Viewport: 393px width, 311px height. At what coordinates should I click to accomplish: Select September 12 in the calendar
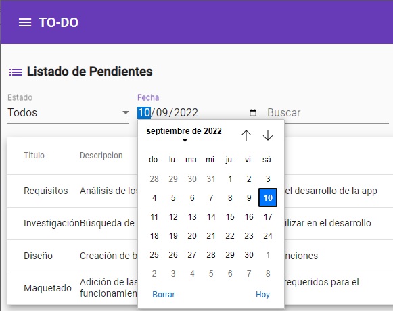pos(173,217)
